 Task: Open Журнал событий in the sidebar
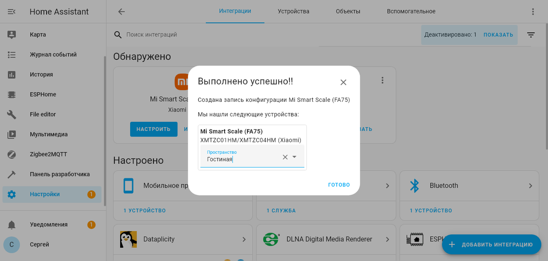(x=52, y=55)
